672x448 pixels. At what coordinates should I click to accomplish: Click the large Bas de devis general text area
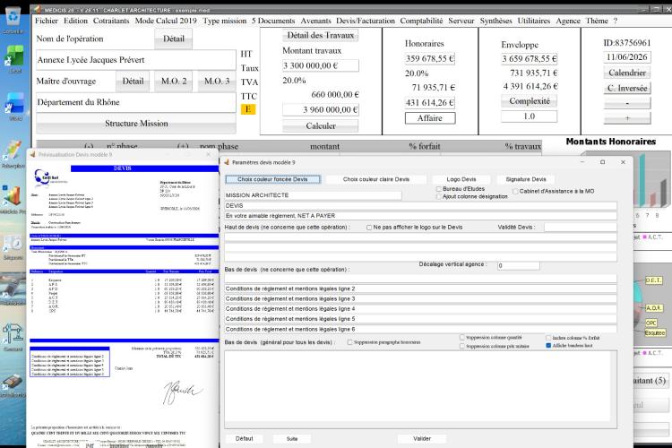click(x=421, y=389)
